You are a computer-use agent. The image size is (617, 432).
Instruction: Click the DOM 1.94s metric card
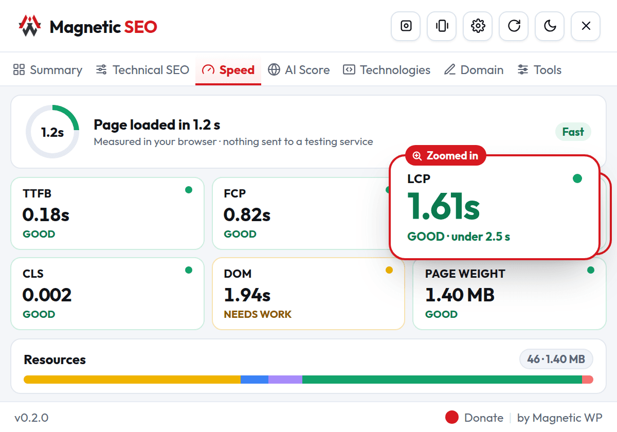(x=308, y=294)
